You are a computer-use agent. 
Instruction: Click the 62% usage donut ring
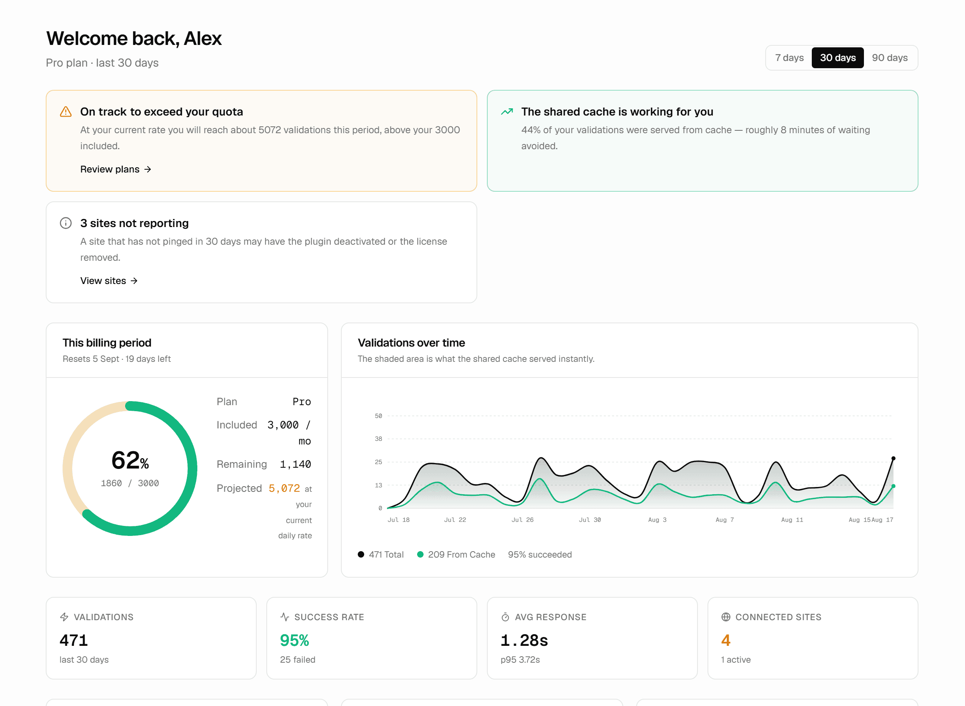pyautogui.click(x=130, y=469)
